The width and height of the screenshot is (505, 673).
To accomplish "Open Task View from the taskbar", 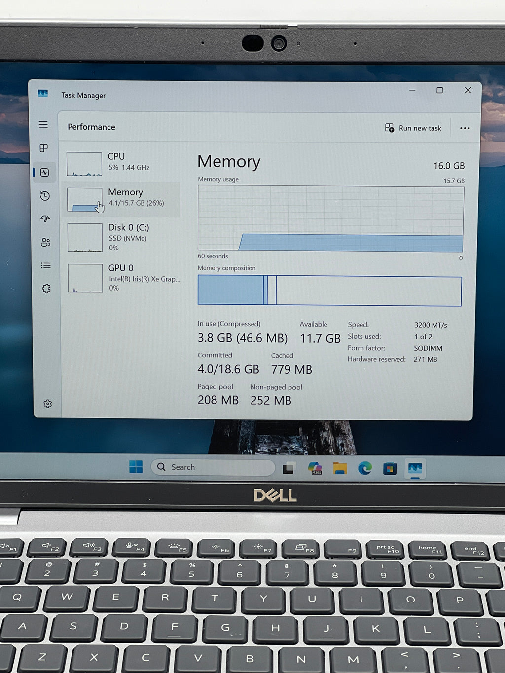I will [x=289, y=468].
